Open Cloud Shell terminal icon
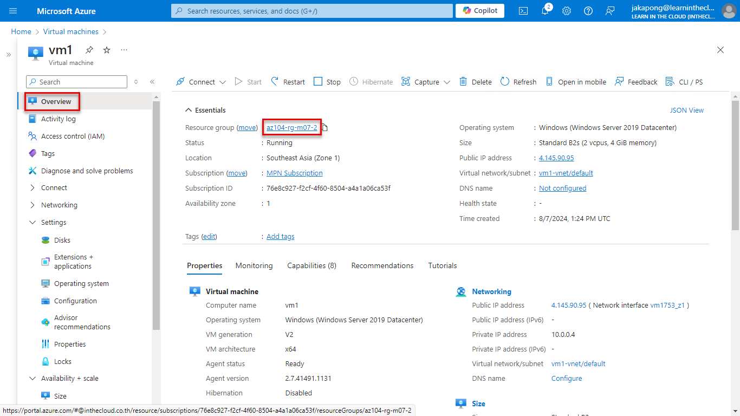Screen dimensions: 740x416 523,11
